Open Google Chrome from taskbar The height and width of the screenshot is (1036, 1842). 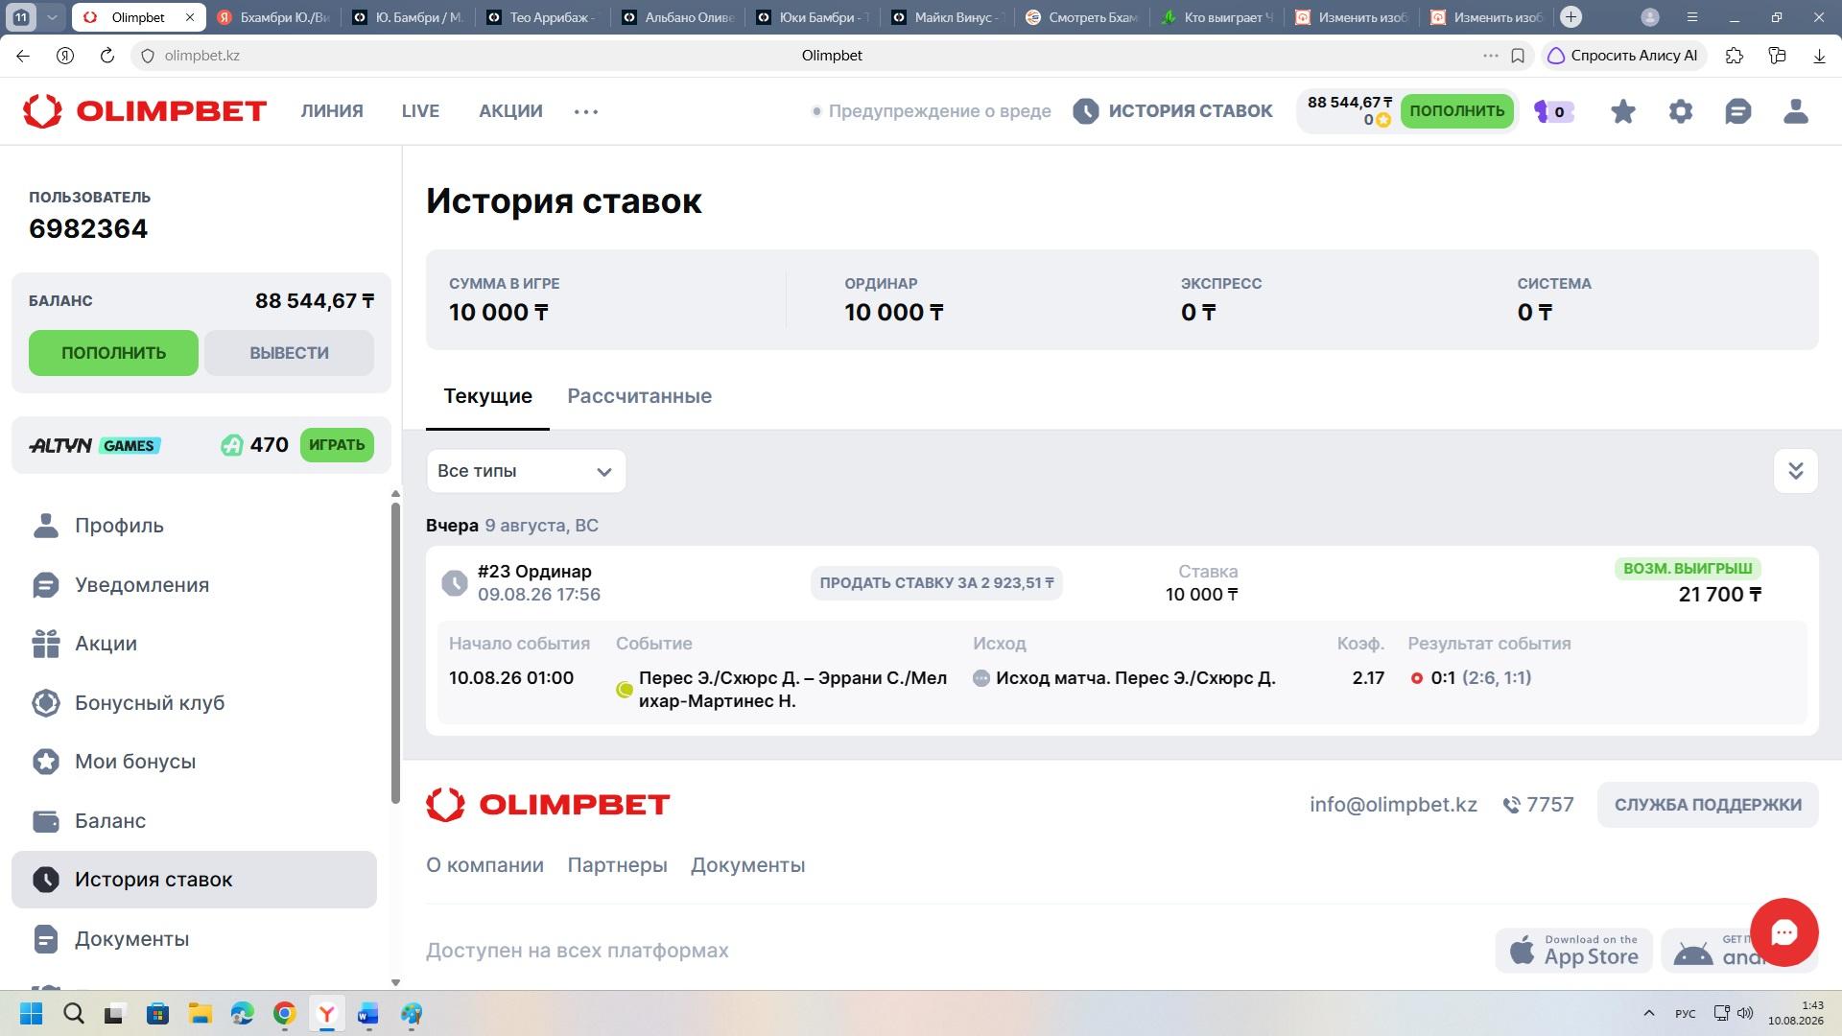(x=284, y=1014)
